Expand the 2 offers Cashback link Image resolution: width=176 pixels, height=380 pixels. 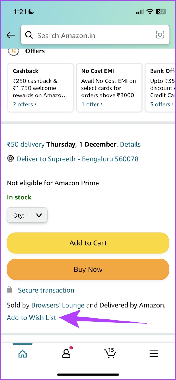pos(25,104)
